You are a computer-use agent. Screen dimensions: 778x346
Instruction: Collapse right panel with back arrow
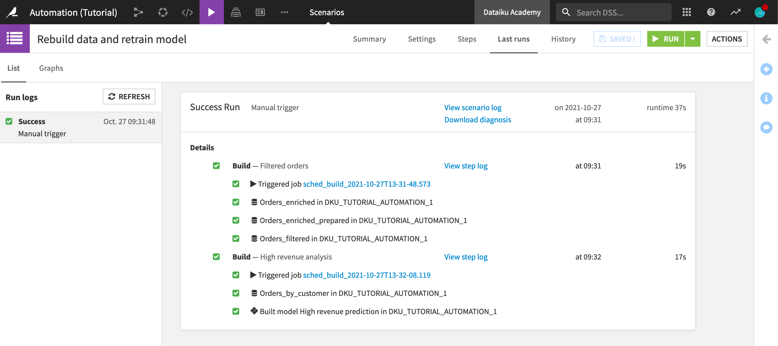(x=766, y=39)
